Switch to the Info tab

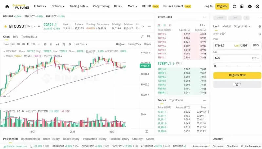pyautogui.click(x=15, y=37)
